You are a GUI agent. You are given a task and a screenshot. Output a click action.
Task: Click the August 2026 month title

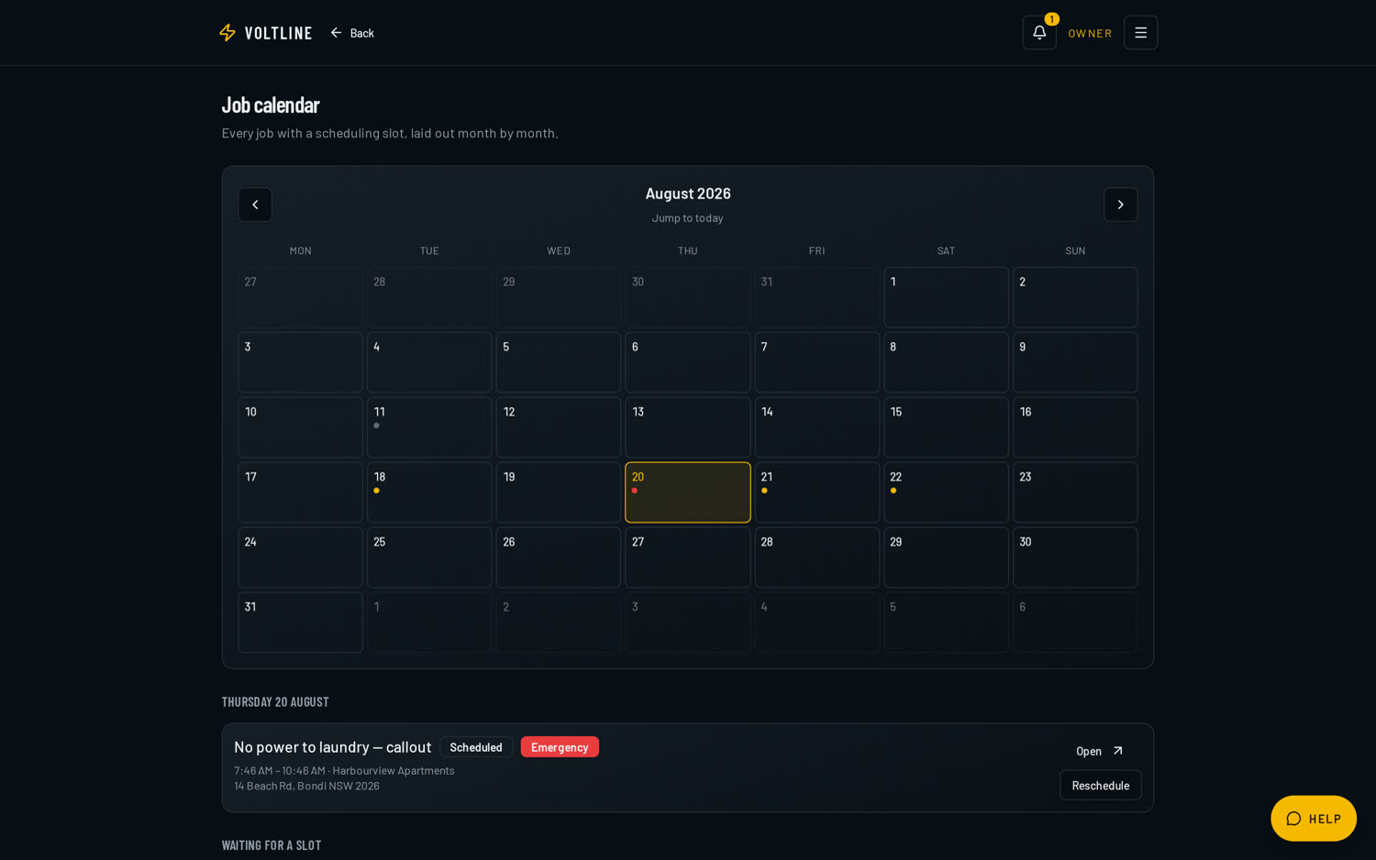pyautogui.click(x=688, y=193)
